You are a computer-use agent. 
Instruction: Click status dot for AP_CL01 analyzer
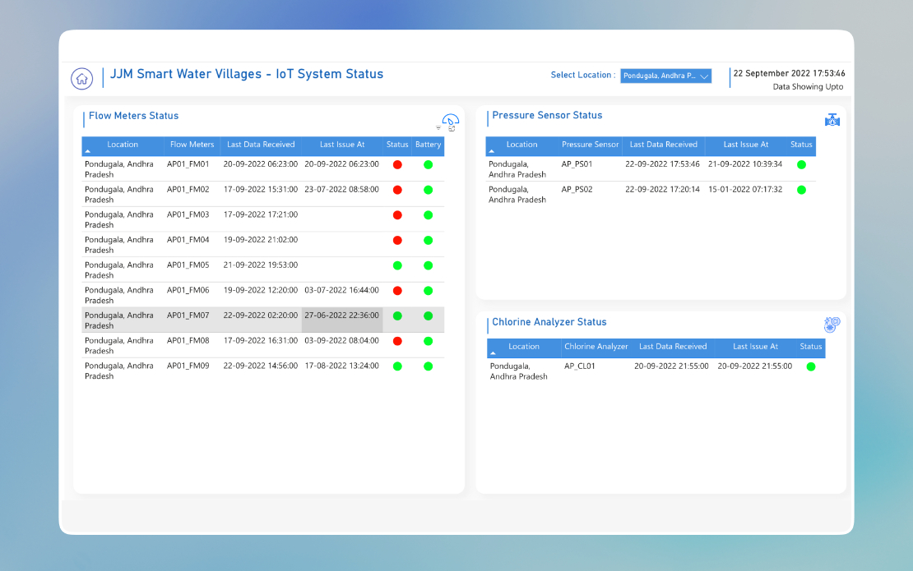tap(810, 366)
